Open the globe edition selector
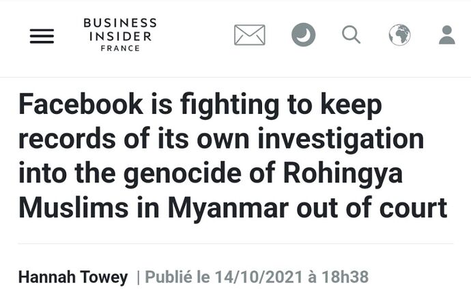Screen dimensions: 471x297 399,35
